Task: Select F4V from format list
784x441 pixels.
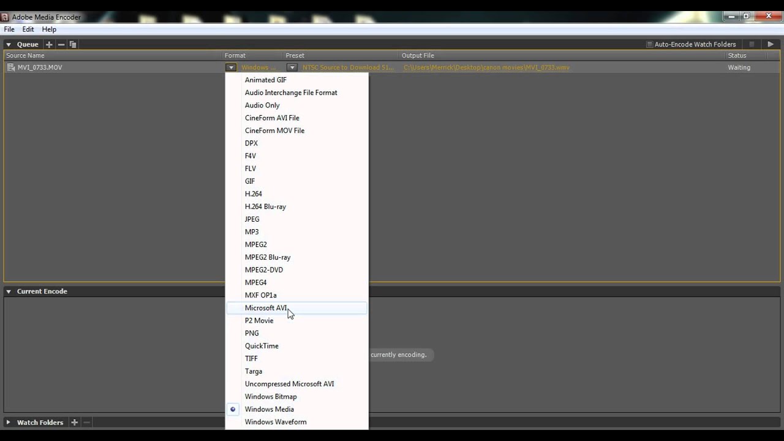Action: (x=297, y=156)
